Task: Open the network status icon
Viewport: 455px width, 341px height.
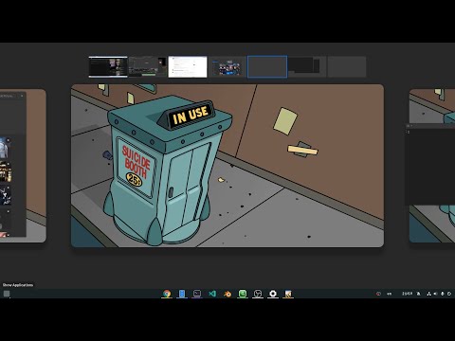Action: 428,294
